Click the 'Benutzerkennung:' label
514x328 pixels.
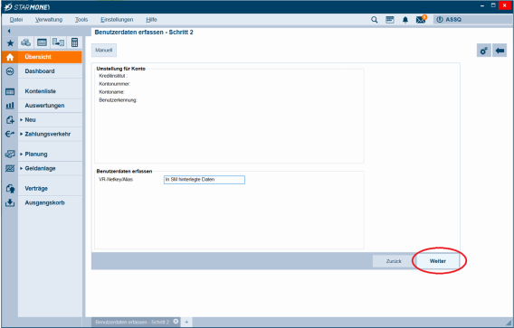click(x=118, y=100)
